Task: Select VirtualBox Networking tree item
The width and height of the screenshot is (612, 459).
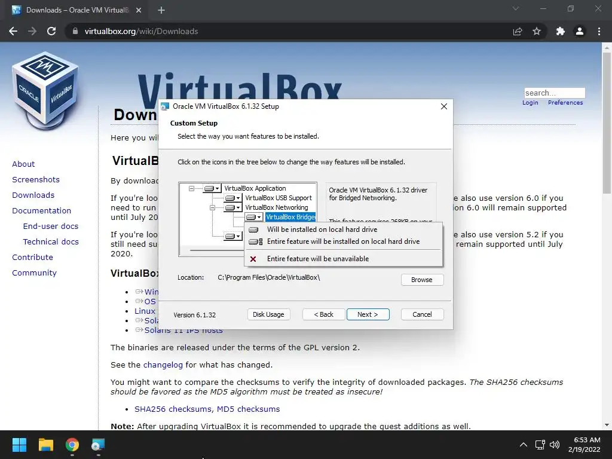Action: pos(276,207)
